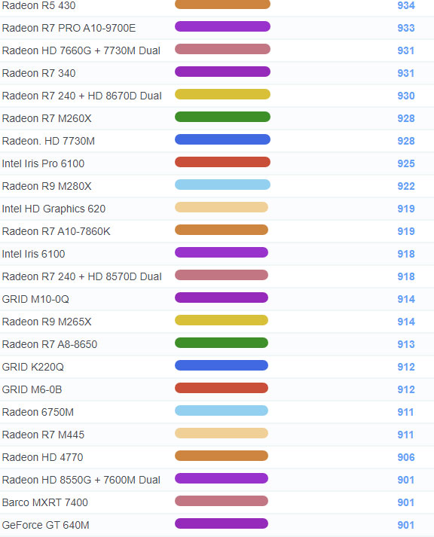Click score 901 for Barco MXRT 7400
Screen dimensions: 434x537
[406, 503]
